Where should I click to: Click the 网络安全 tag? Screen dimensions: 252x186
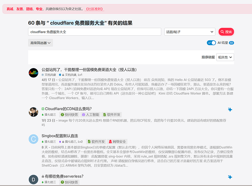[117, 142]
